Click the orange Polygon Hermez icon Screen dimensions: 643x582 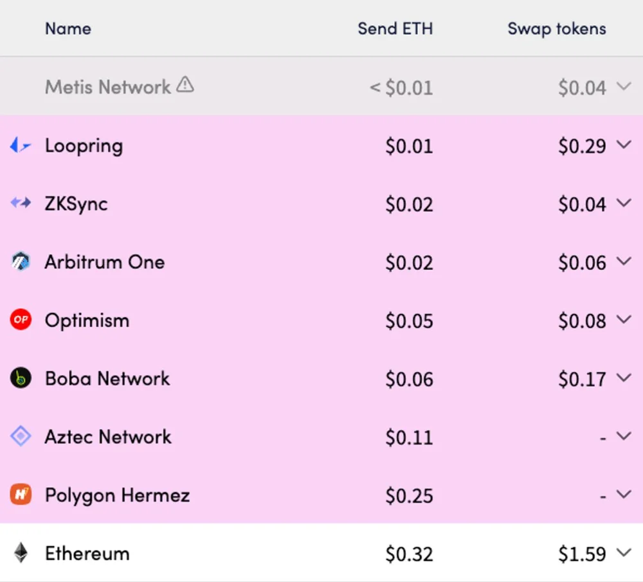click(21, 495)
